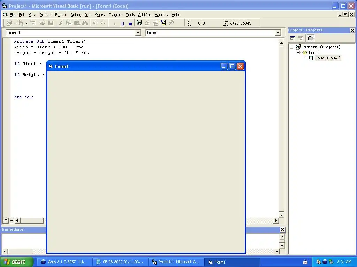Stop the program with End button
Screen dimensions: 357x267
tap(130, 23)
